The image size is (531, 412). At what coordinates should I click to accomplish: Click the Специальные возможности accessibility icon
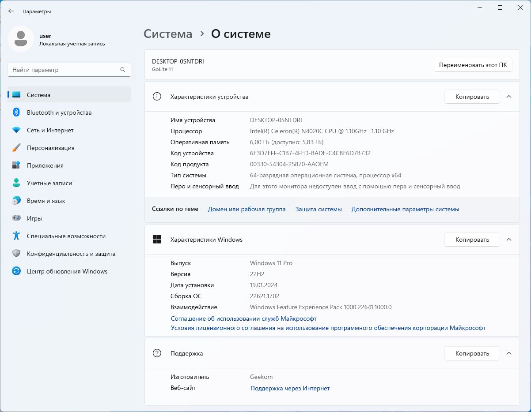point(16,236)
